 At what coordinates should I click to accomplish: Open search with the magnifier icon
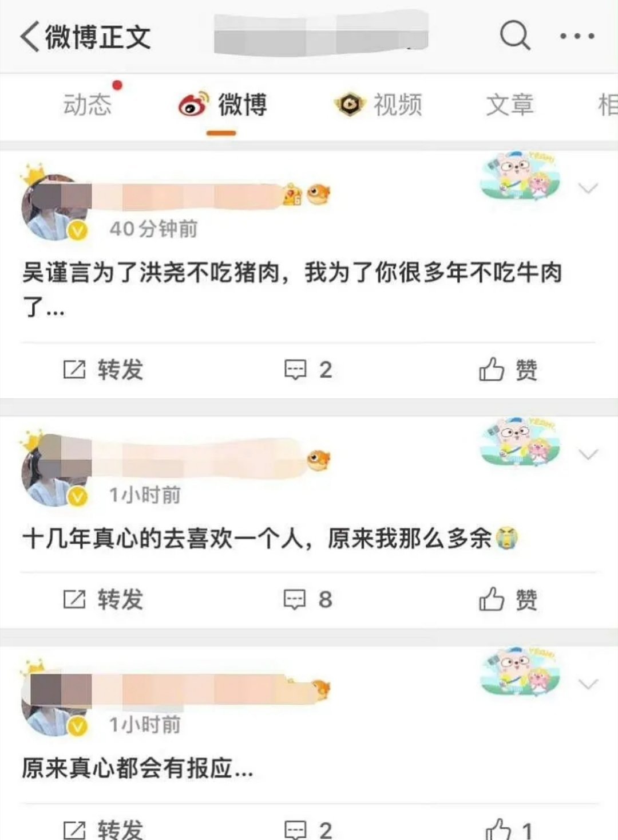click(x=515, y=36)
